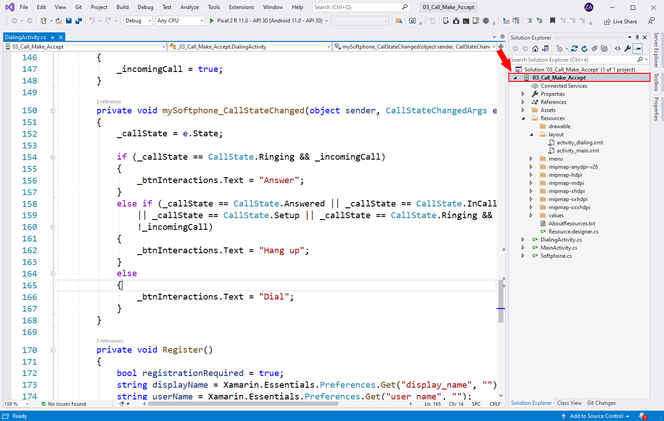Image resolution: width=664 pixels, height=421 pixels.
Task: Click the Live Share button
Action: click(x=620, y=21)
